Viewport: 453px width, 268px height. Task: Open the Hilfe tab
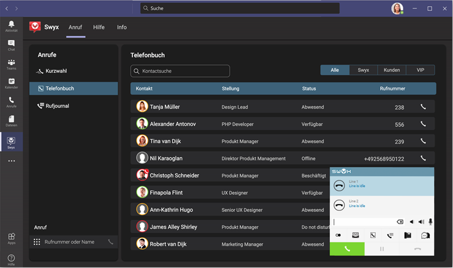[99, 27]
